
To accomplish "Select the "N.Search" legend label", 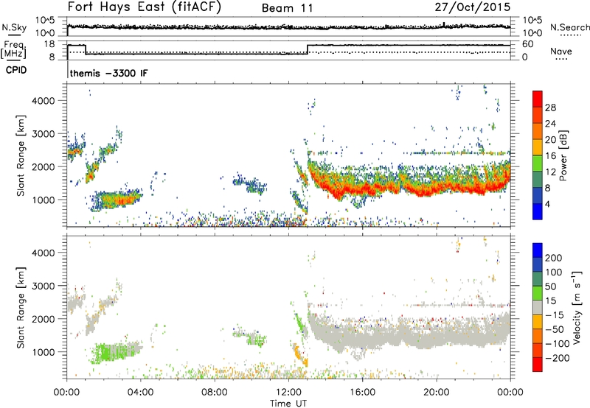I will (570, 27).
